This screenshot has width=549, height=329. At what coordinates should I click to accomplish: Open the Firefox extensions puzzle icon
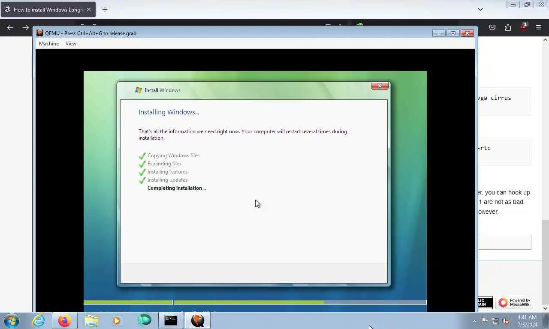pos(508,27)
